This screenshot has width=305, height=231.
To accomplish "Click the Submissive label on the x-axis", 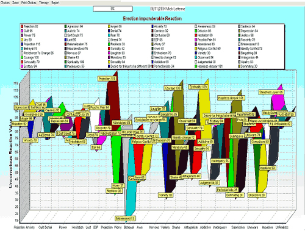I will [x=238, y=227].
